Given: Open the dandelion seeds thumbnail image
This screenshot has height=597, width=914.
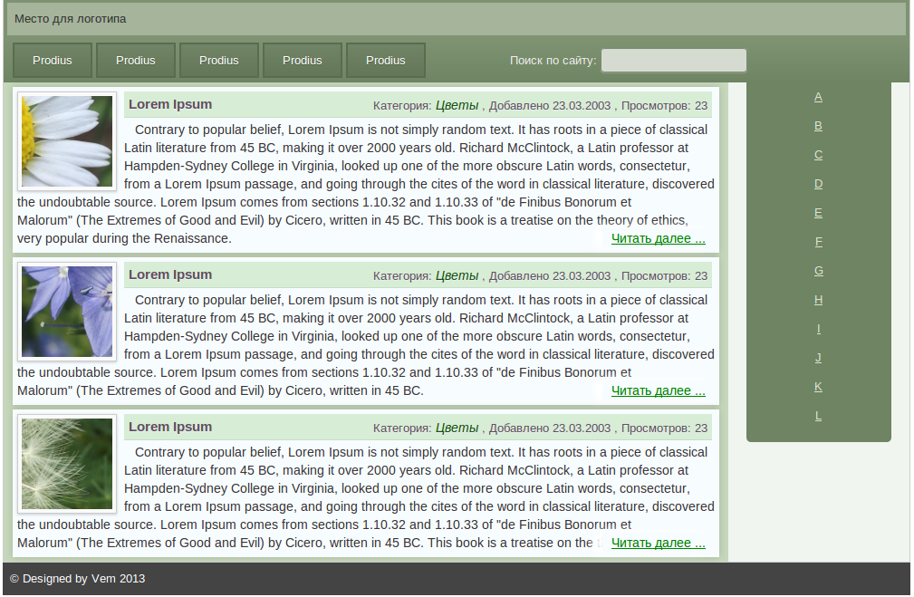Looking at the screenshot, I should pos(67,464).
